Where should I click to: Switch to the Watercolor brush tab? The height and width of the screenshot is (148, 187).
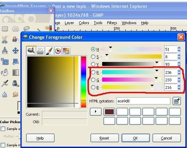tap(49, 51)
